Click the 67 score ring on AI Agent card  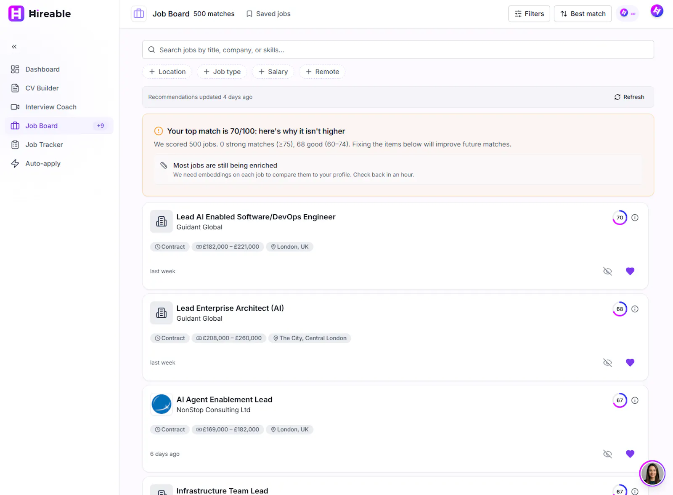(x=620, y=400)
